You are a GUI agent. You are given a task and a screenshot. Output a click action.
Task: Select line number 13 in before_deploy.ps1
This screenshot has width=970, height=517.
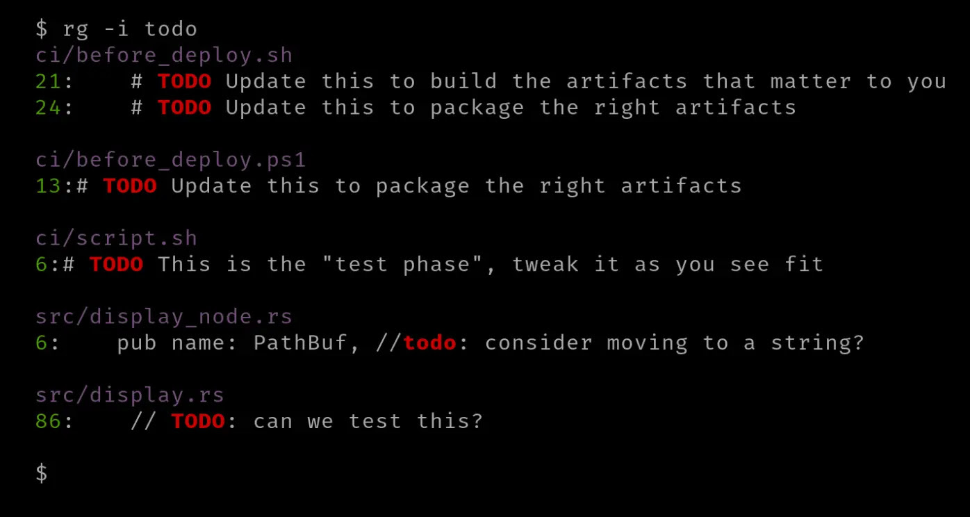(49, 186)
